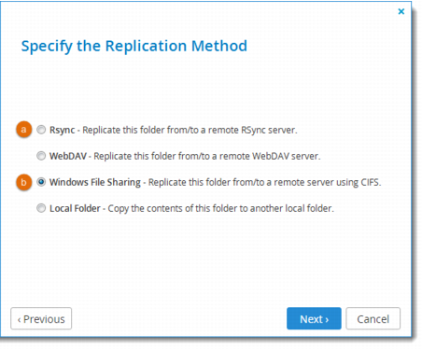Pick the Local Folder radio button
The width and height of the screenshot is (422, 349).
[41, 208]
